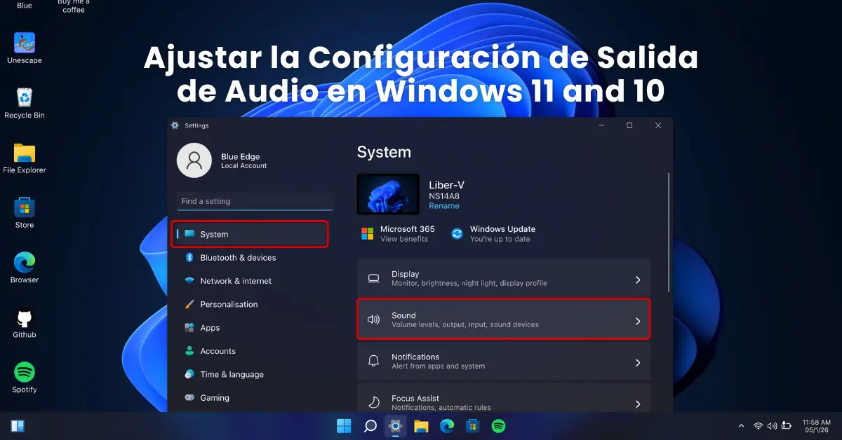The width and height of the screenshot is (842, 440).
Task: Open File Explorer from the taskbar
Action: click(x=421, y=425)
